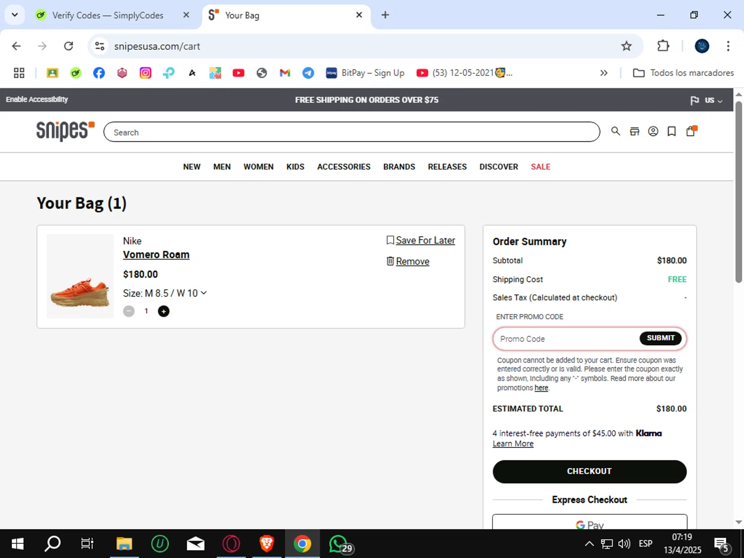Open the shopping bag icon
744x558 pixels.
(x=691, y=131)
